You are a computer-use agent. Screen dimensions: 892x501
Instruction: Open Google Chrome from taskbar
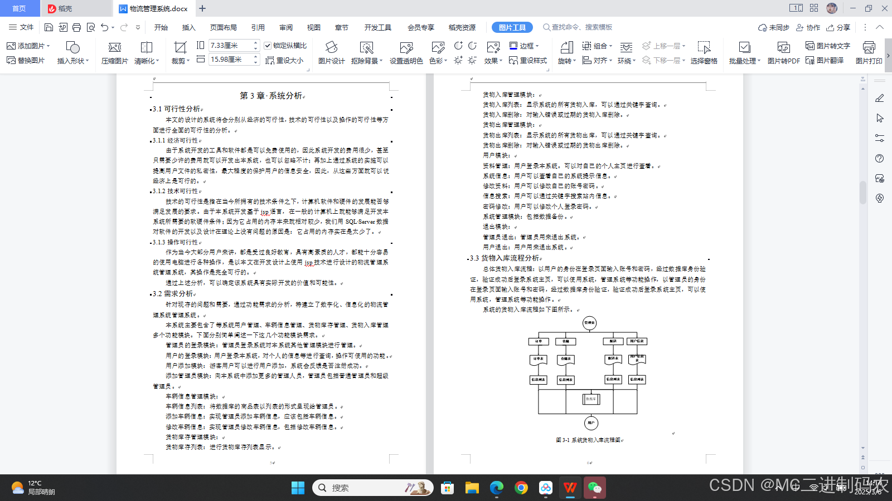[521, 488]
